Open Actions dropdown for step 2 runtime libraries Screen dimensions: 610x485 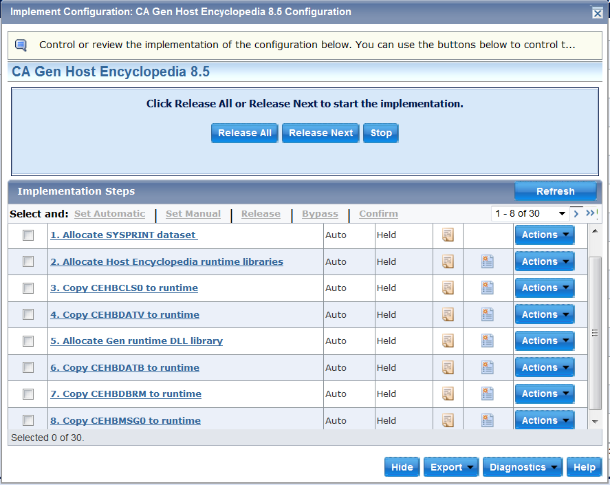[x=545, y=261]
